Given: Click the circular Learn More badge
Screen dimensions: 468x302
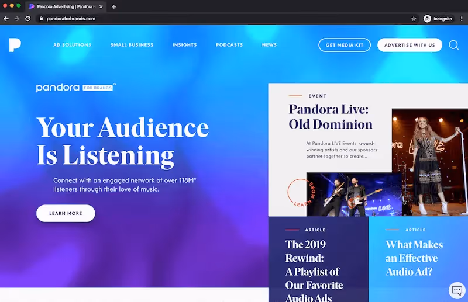Looking at the screenshot, I should click(x=301, y=193).
